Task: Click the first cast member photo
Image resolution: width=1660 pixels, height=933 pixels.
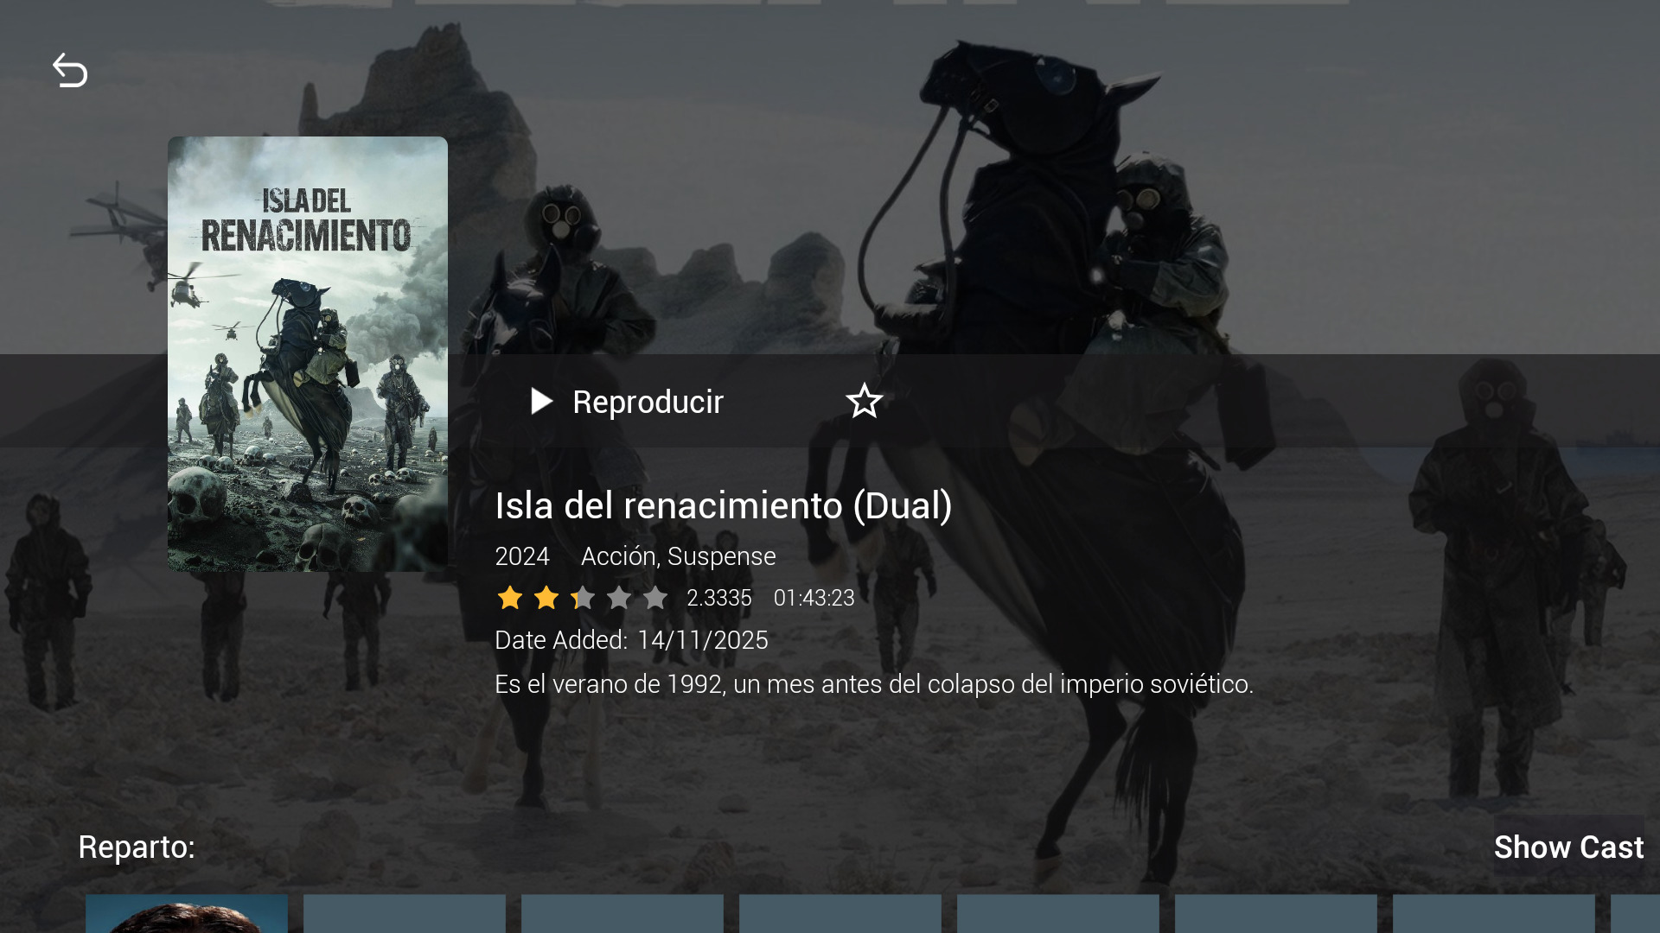Action: tap(187, 914)
